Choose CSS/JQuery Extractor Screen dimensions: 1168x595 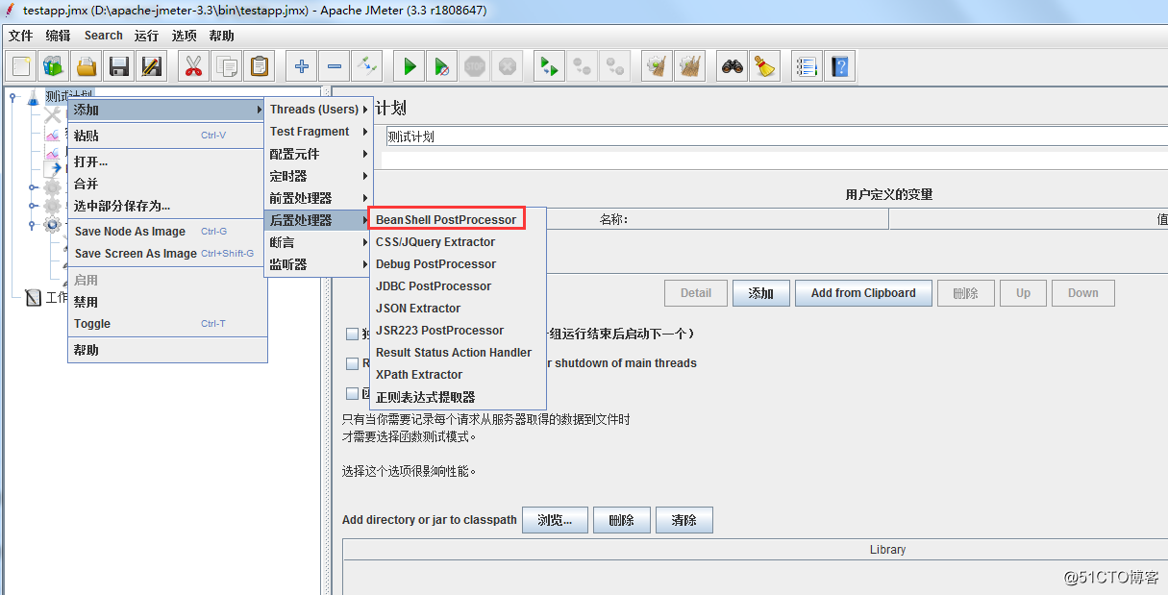pyautogui.click(x=458, y=242)
